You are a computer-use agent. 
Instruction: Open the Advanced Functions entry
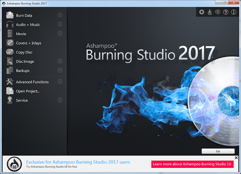[34, 82]
